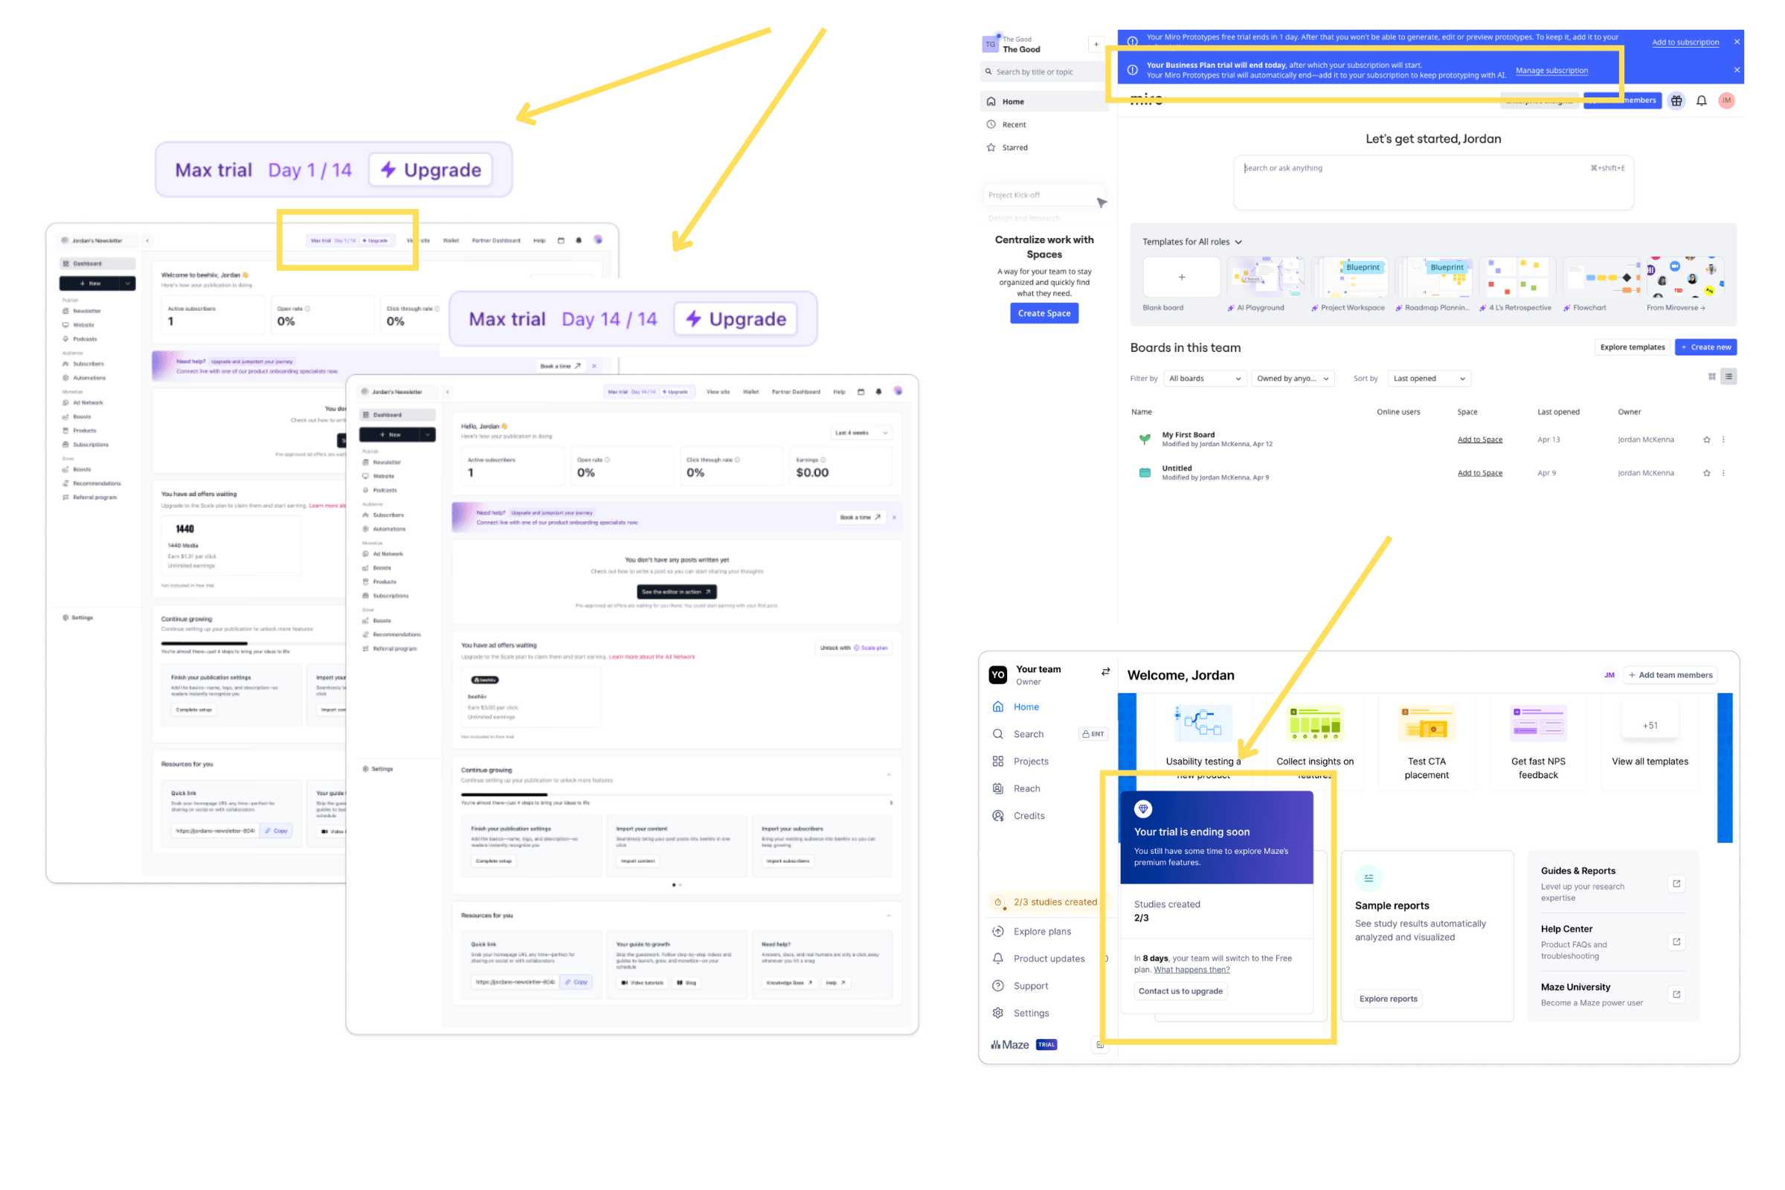Open the Last 4 weeks dropdown in beehiiv
Viewport: 1785px width, 1190px height.
pyautogui.click(x=861, y=433)
